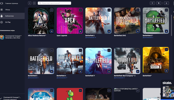Click Battlefield 1942 title text
The height and width of the screenshot is (100, 174).
(120, 36)
